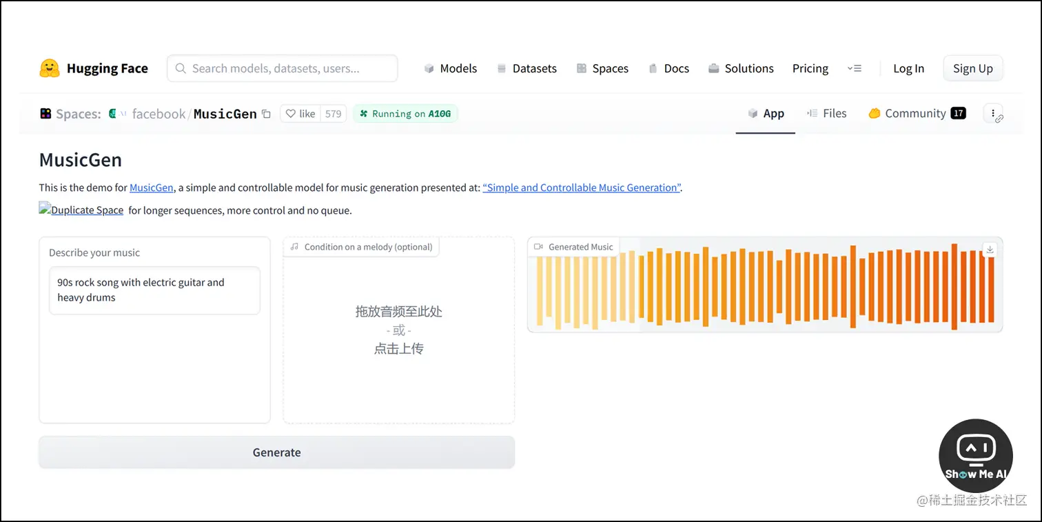Image resolution: width=1042 pixels, height=522 pixels.
Task: Open the Solutions menu
Action: tap(741, 68)
